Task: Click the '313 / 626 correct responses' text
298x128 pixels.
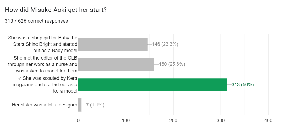Action: click(x=36, y=21)
